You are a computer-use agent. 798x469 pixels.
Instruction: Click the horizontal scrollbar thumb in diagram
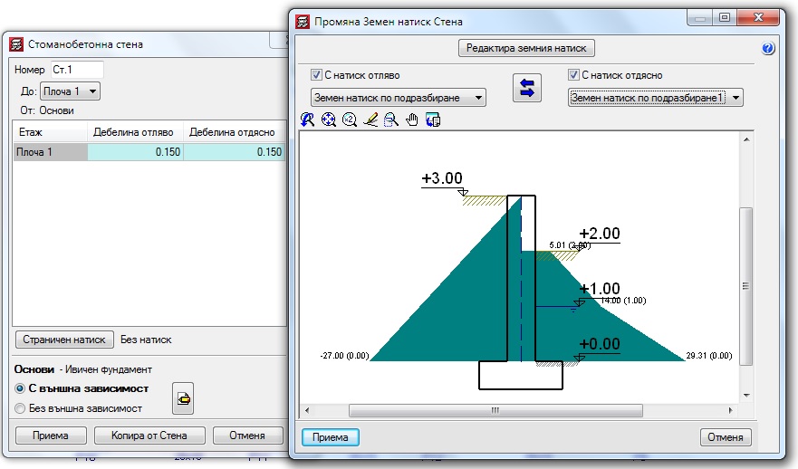point(495,410)
